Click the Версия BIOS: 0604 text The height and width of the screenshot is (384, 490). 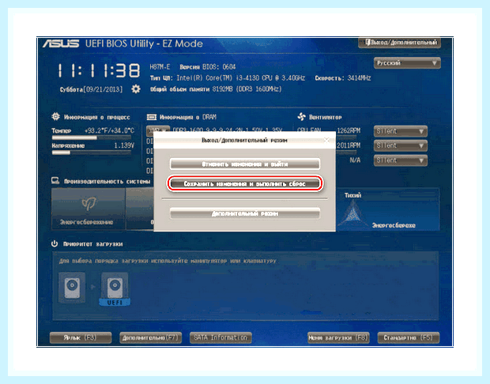pyautogui.click(x=208, y=67)
